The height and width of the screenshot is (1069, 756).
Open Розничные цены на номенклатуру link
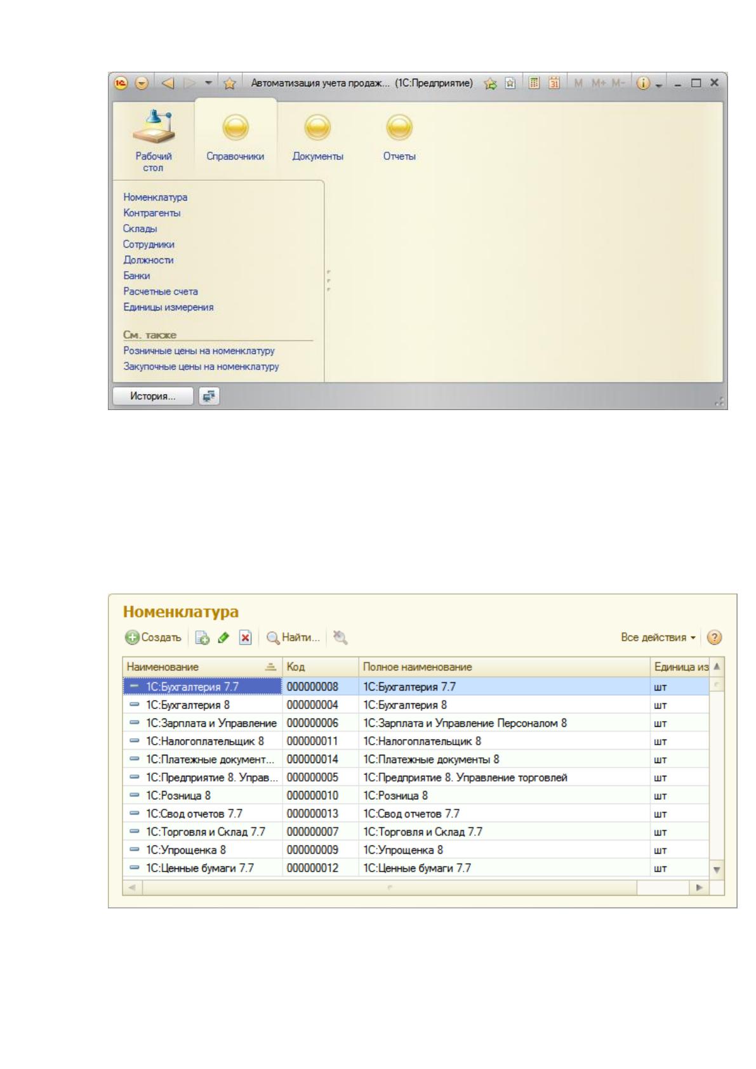199,350
